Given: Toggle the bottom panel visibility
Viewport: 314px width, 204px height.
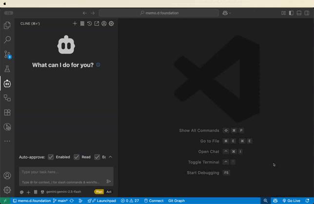Looking at the screenshot, I should (299, 13).
